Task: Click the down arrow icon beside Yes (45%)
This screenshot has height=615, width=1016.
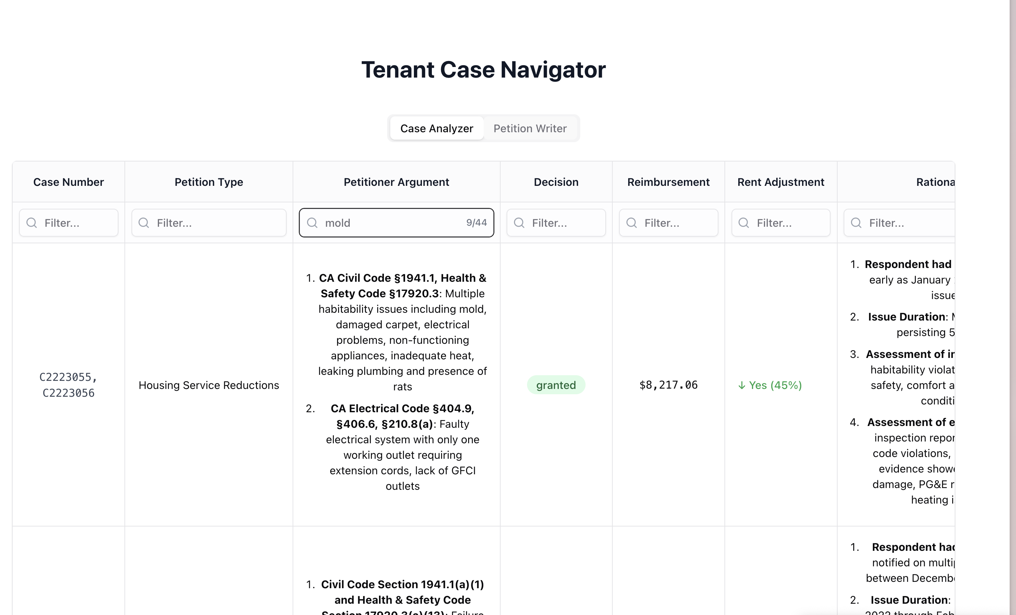Action: (x=742, y=385)
